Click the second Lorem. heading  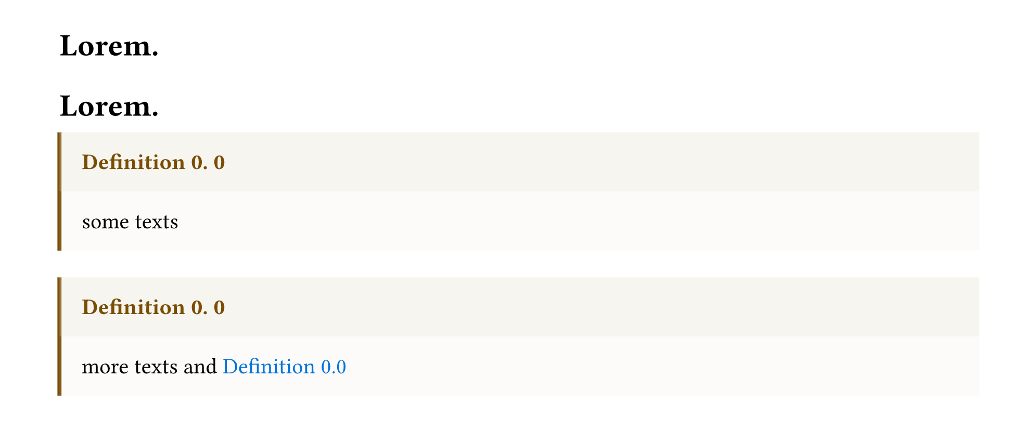(109, 106)
